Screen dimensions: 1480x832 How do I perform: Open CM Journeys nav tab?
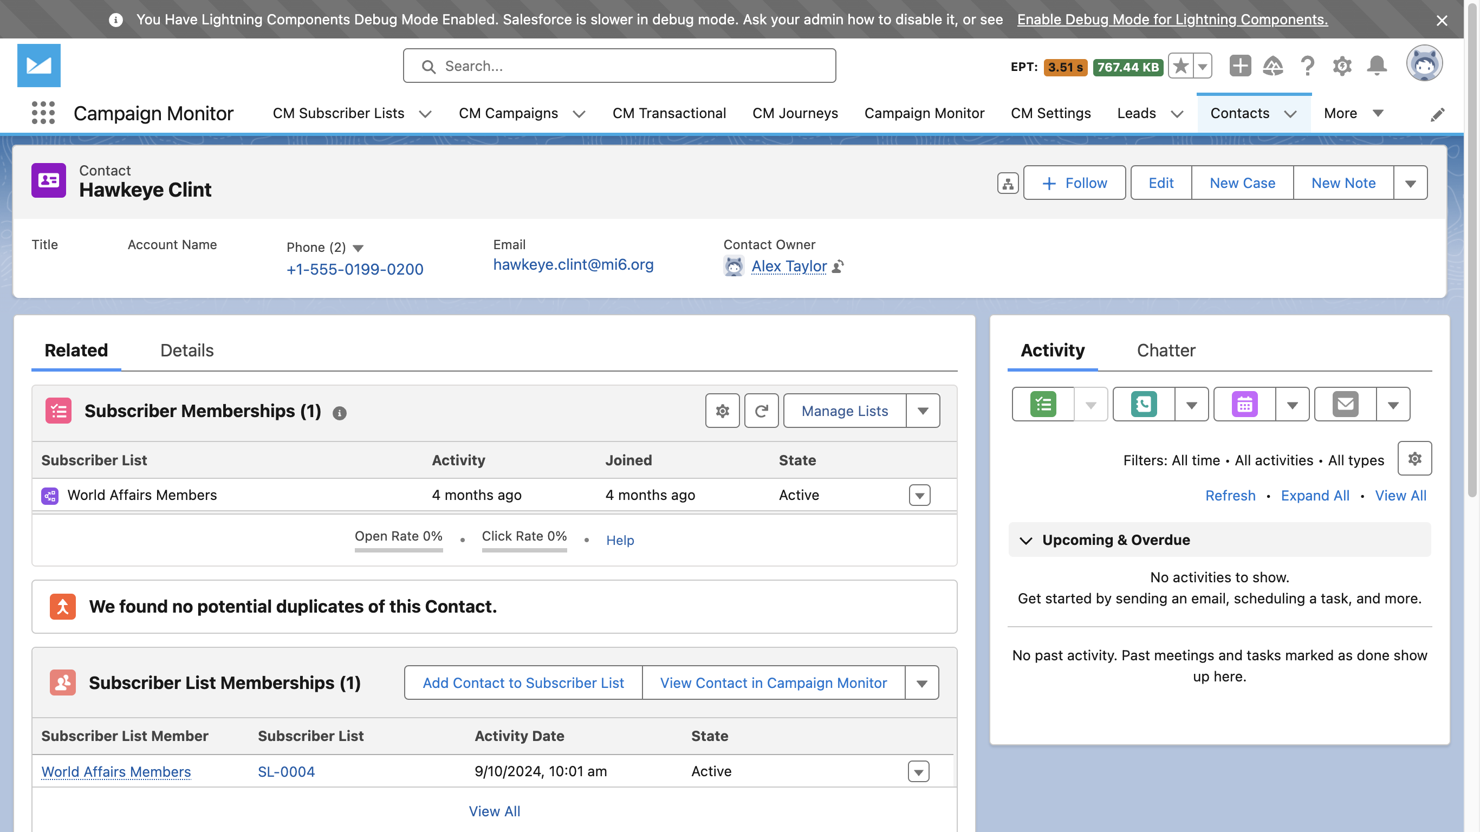click(795, 113)
